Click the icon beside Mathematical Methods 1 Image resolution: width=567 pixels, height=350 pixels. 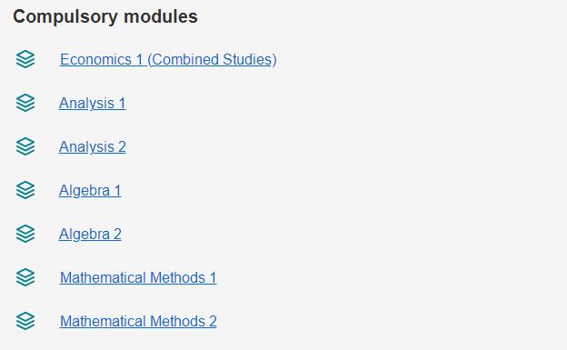point(25,277)
